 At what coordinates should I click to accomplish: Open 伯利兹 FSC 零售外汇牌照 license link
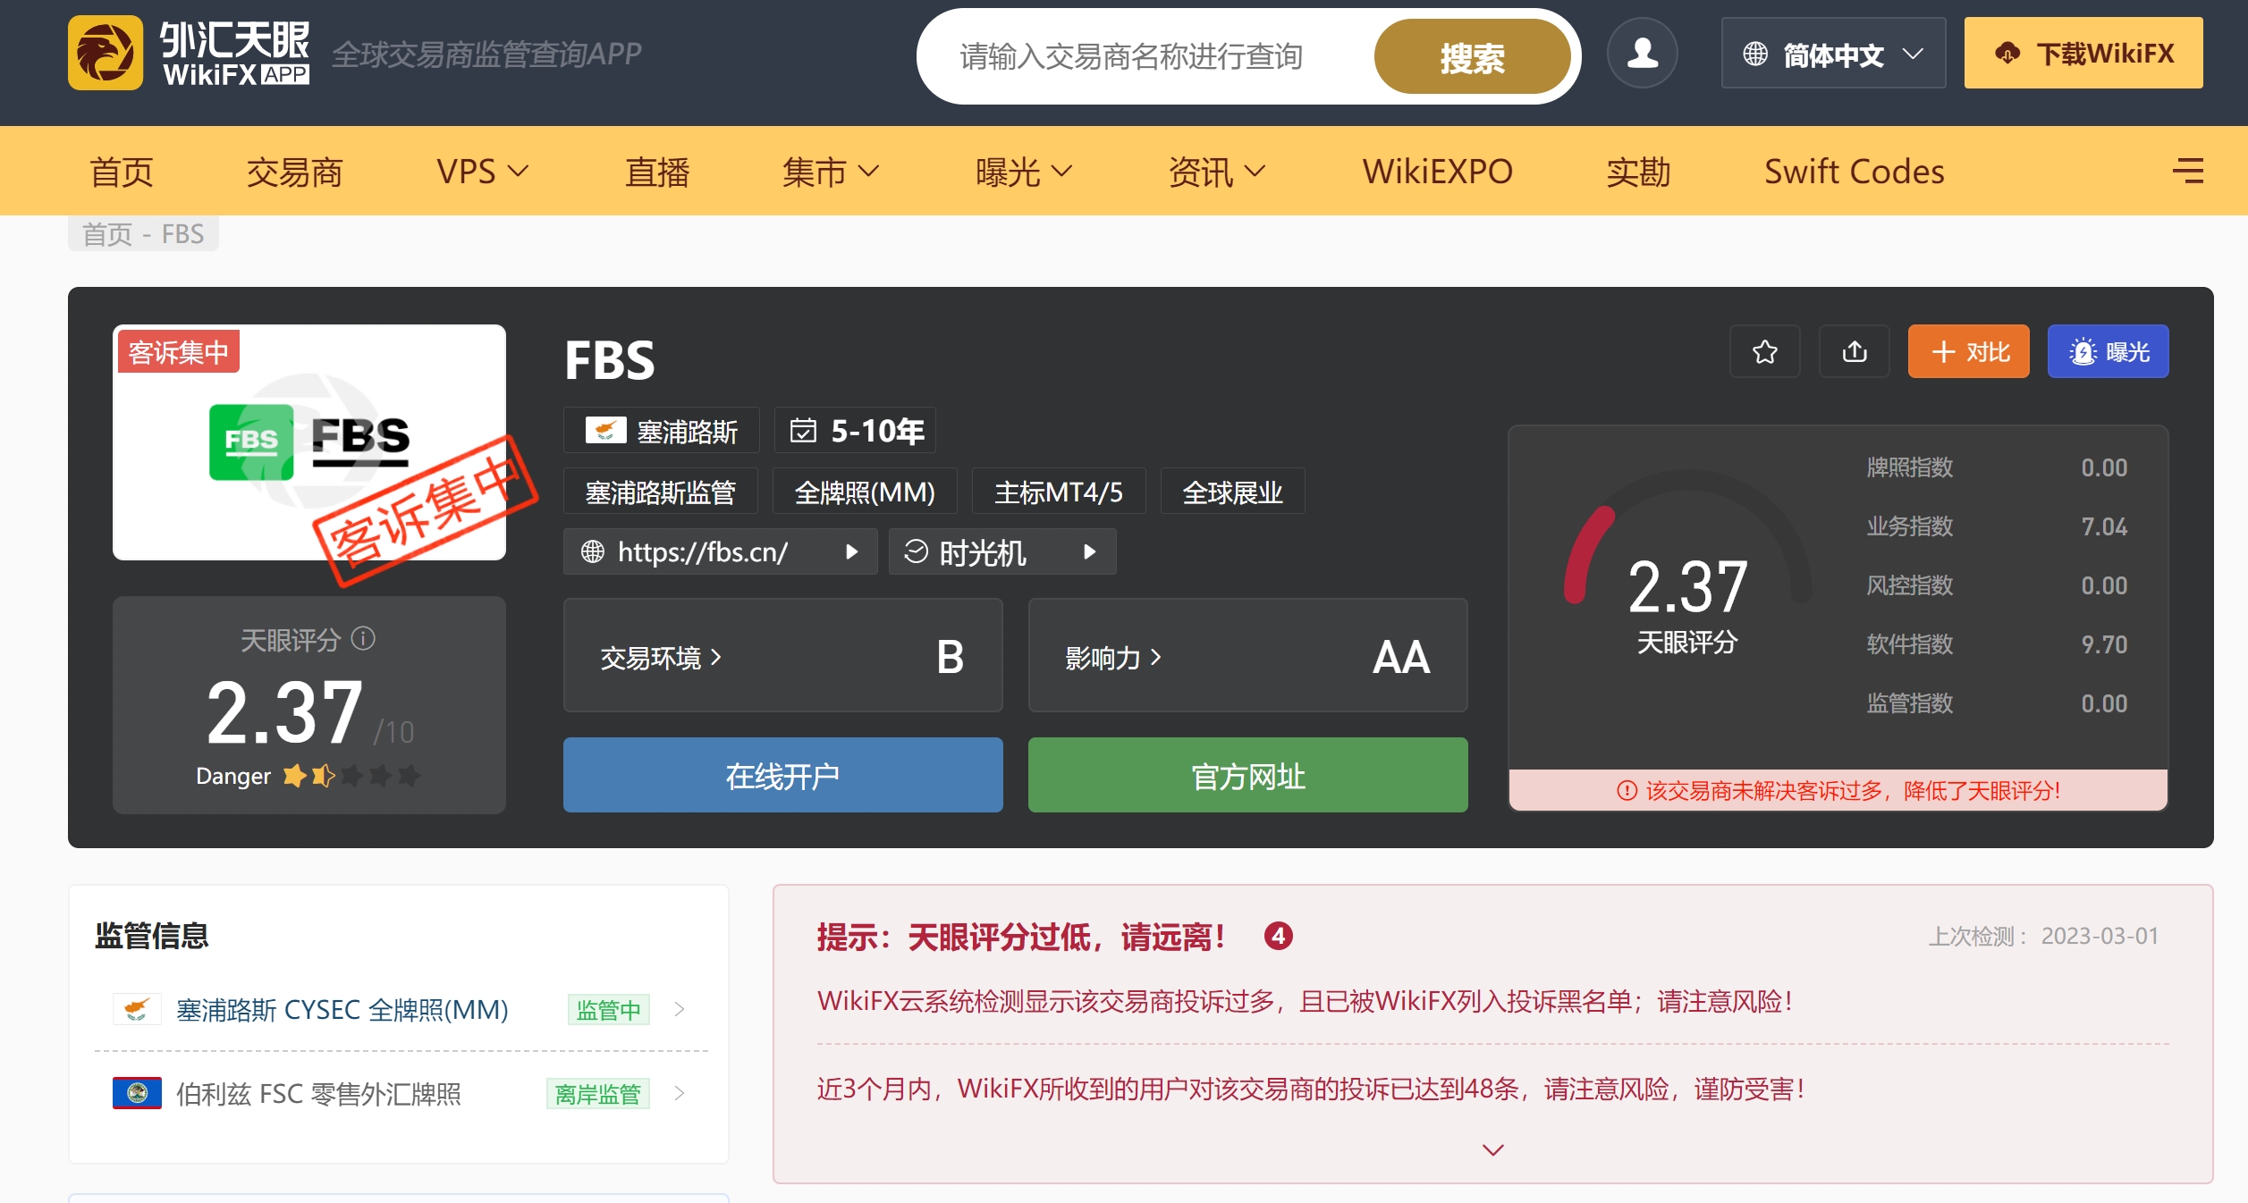(x=318, y=1093)
